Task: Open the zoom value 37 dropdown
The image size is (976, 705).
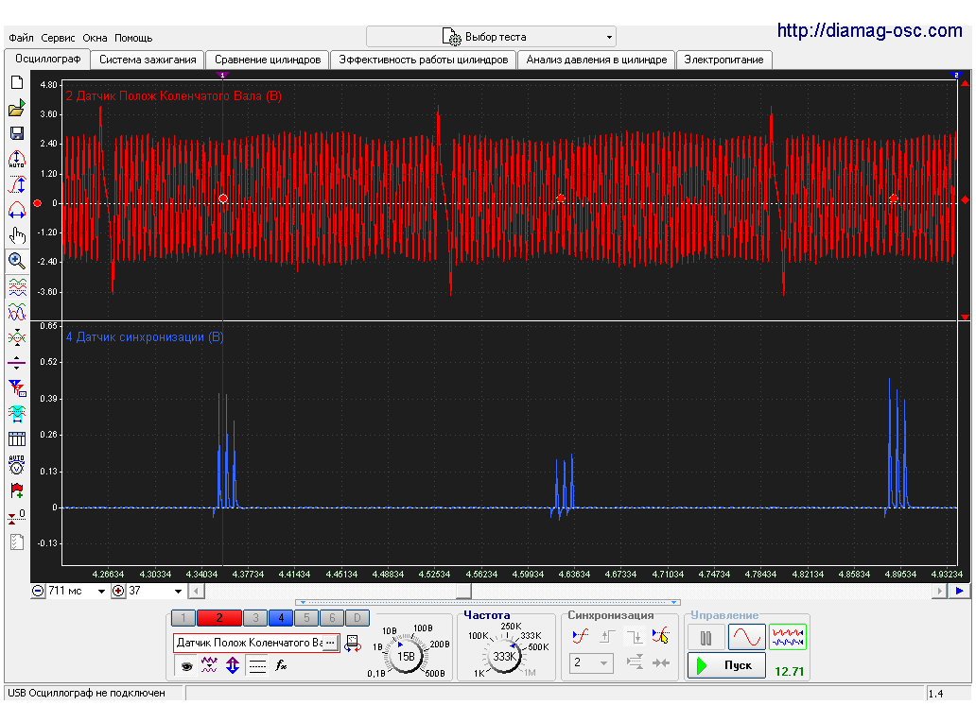Action: pyautogui.click(x=178, y=592)
